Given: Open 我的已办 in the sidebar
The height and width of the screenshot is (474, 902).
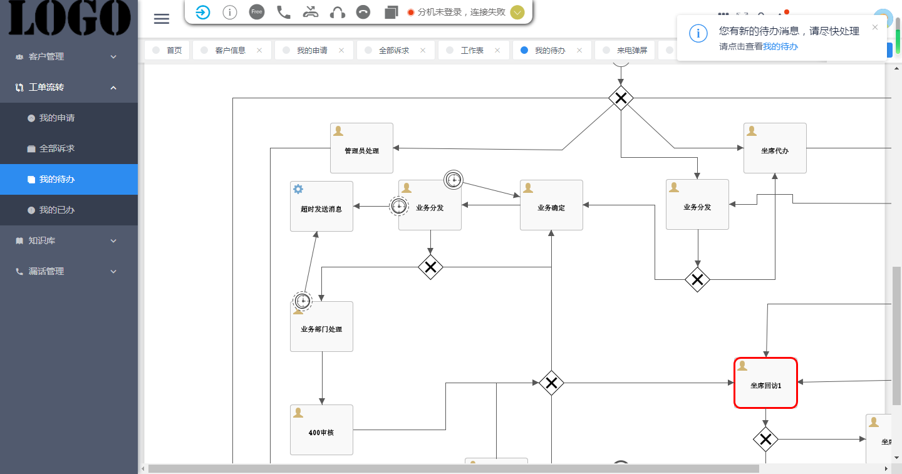Looking at the screenshot, I should (x=69, y=210).
